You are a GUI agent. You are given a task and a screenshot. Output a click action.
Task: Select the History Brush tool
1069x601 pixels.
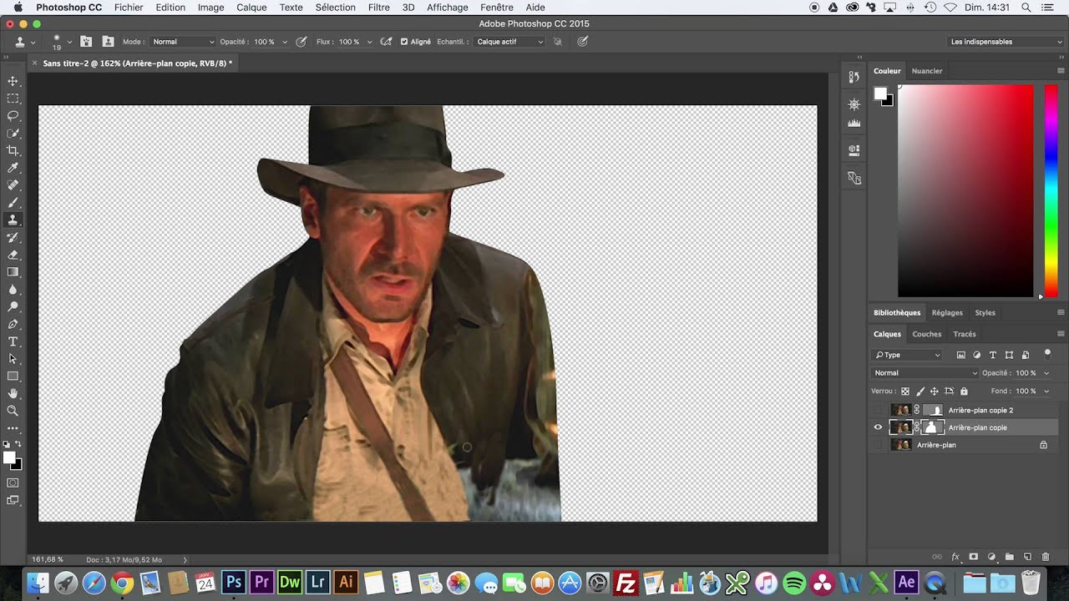click(13, 237)
